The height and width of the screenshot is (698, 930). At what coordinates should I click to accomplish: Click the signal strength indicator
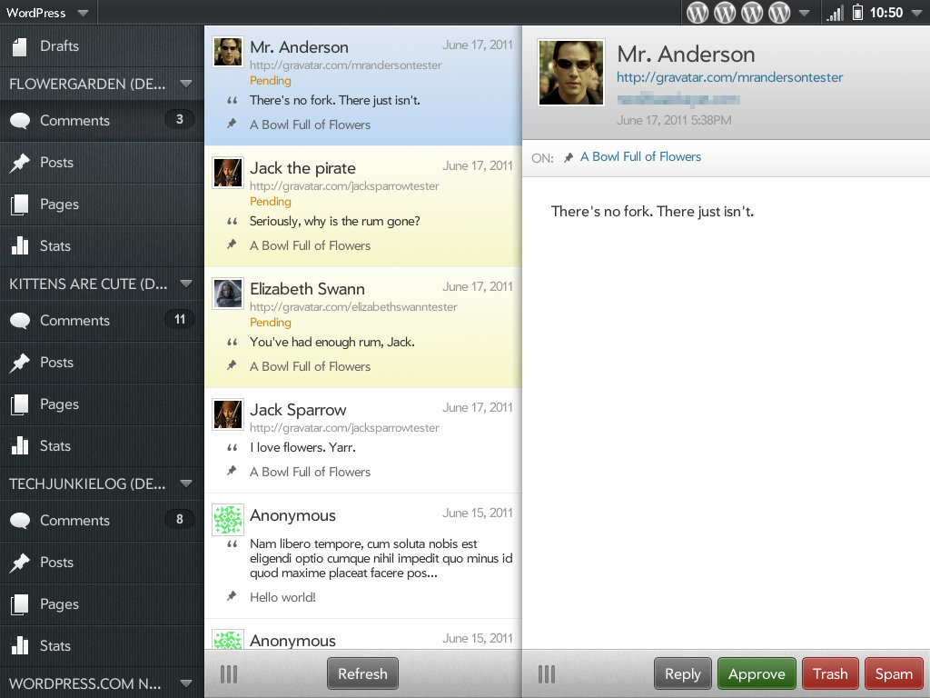(x=836, y=13)
